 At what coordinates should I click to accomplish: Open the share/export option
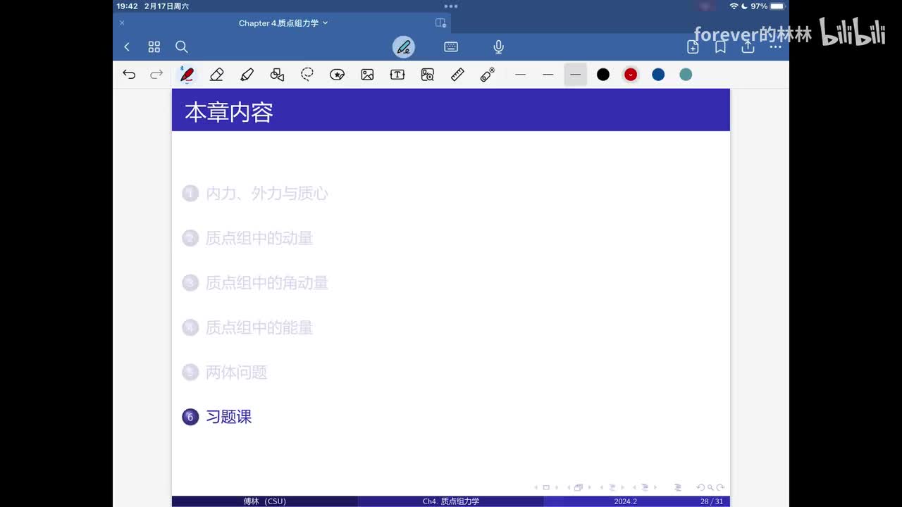pos(748,46)
